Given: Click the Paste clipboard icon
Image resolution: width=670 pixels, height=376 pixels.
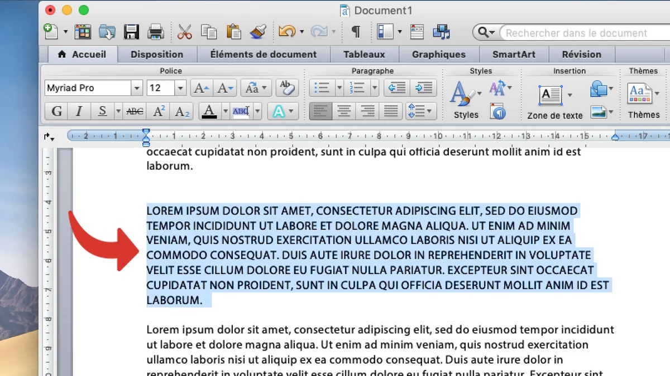Looking at the screenshot, I should click(234, 32).
